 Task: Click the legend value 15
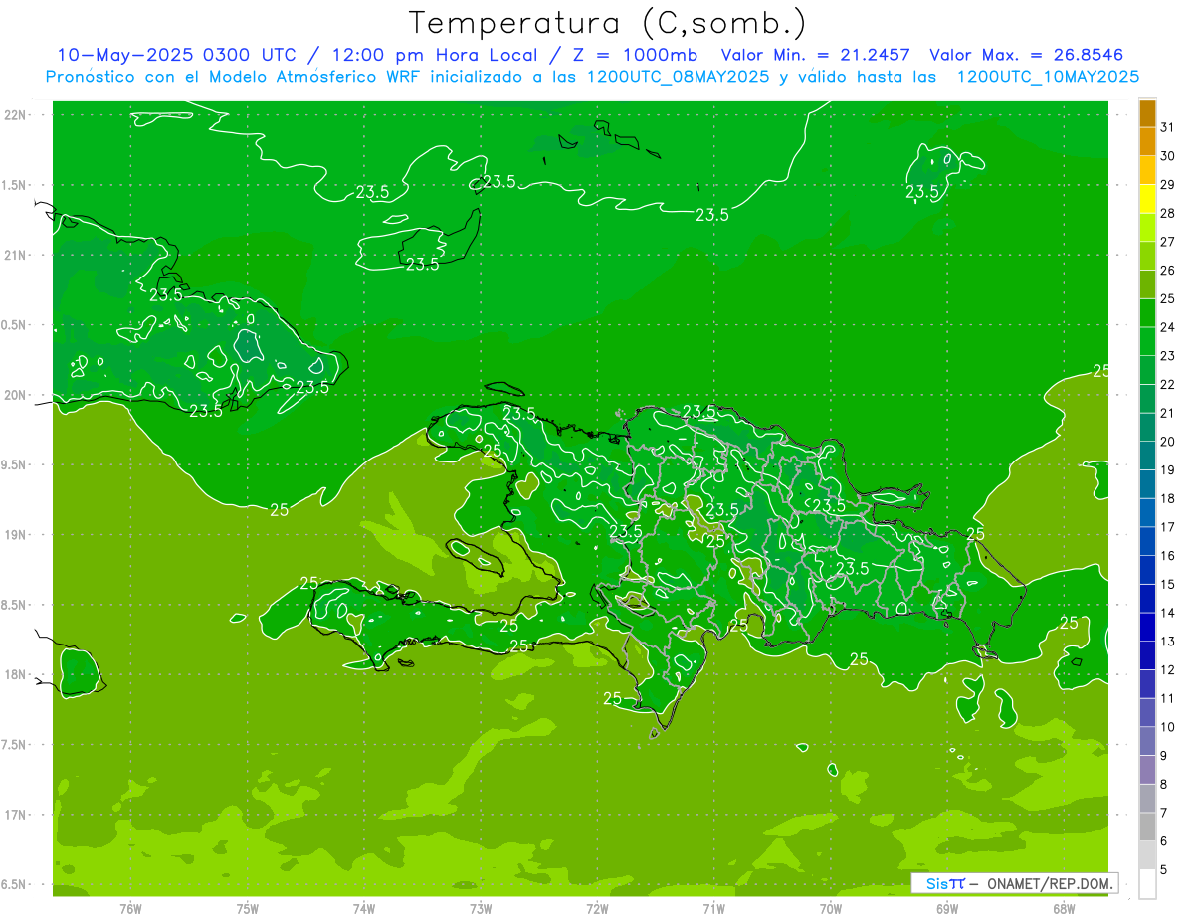(x=1168, y=584)
